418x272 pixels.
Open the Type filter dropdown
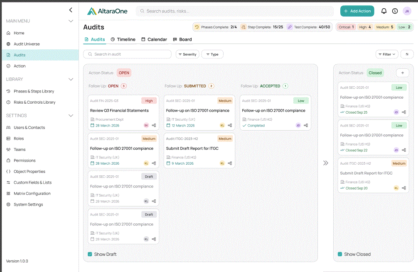(212, 54)
